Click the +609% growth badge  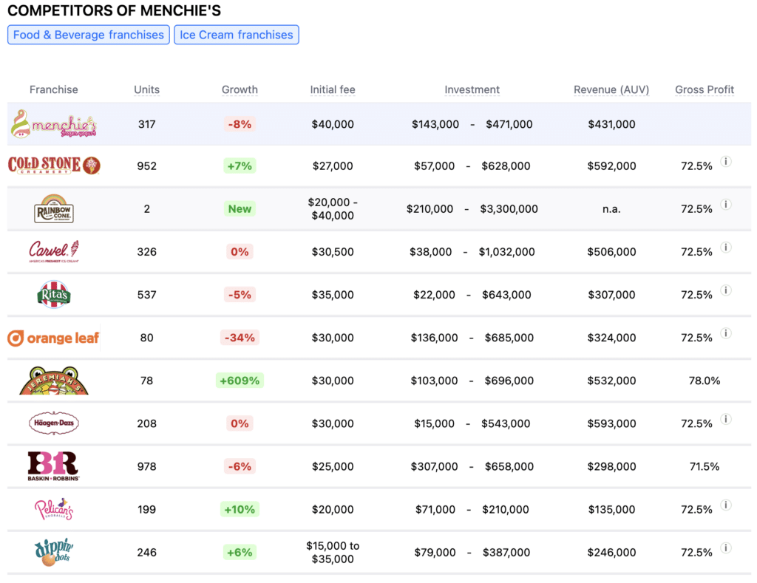point(240,381)
